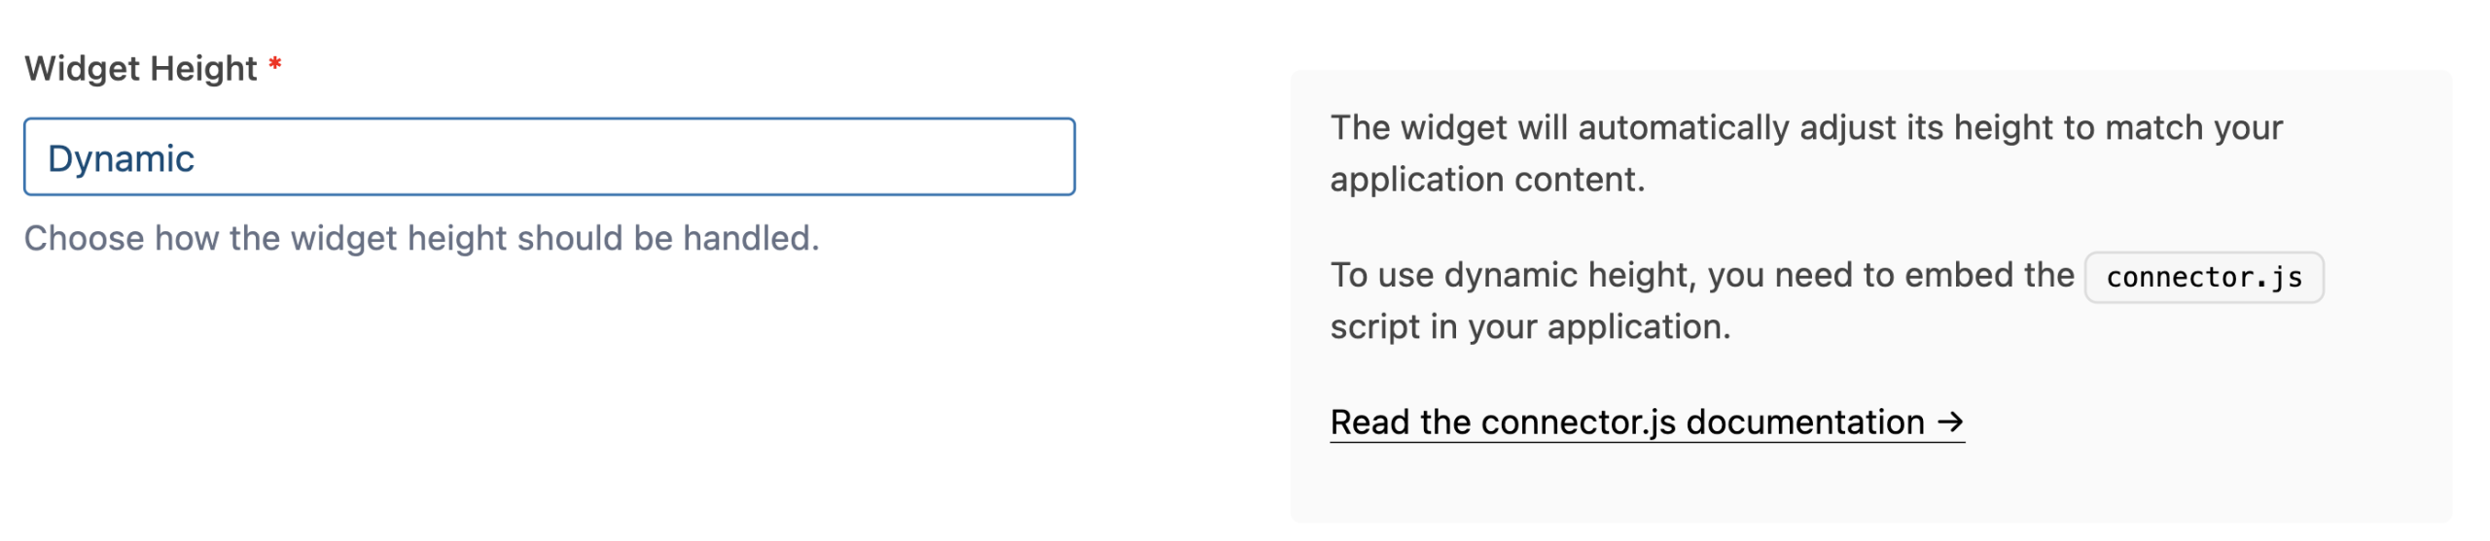This screenshot has height=541, width=2490.
Task: Click the paragraph about automatic height adjustment
Action: [x=1805, y=128]
